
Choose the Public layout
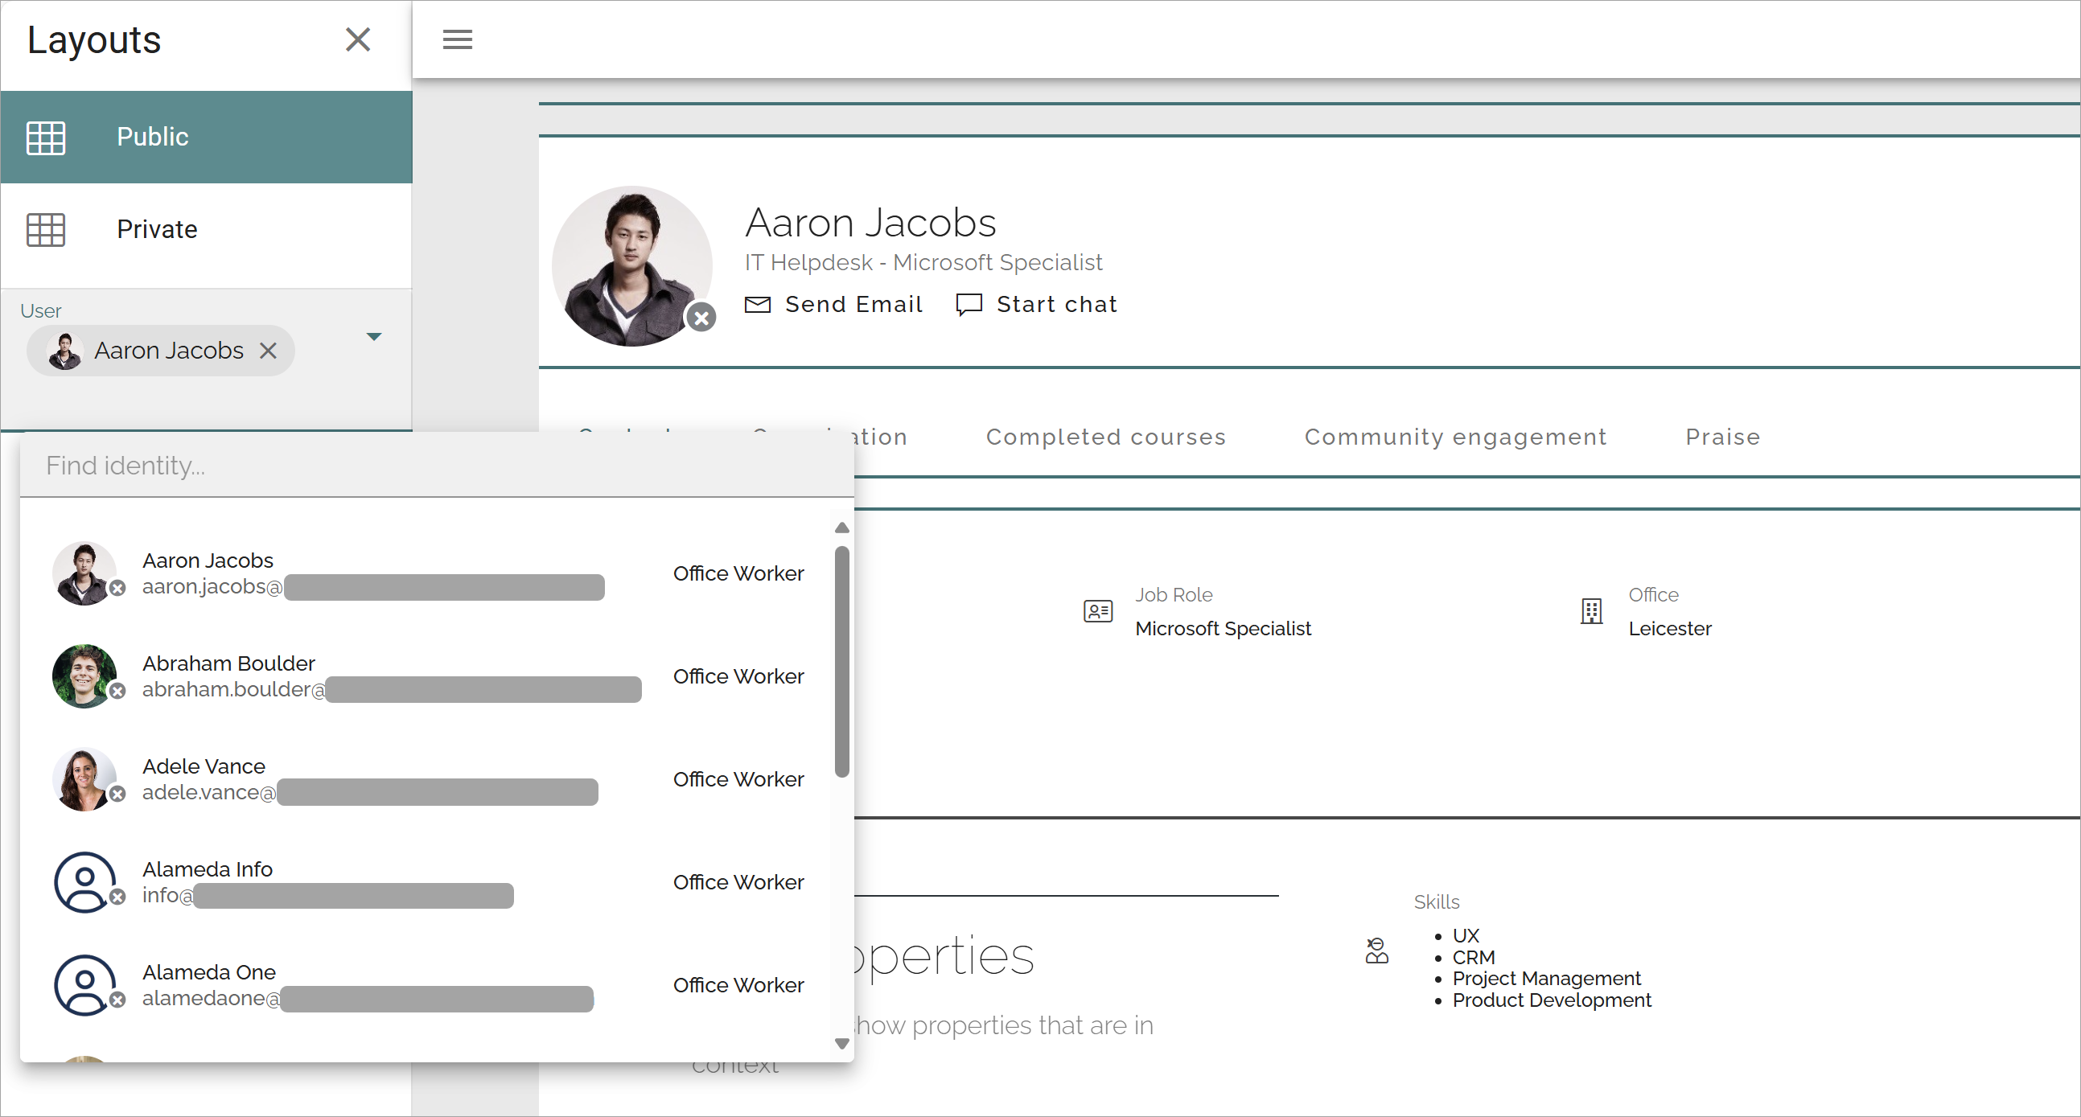(206, 138)
